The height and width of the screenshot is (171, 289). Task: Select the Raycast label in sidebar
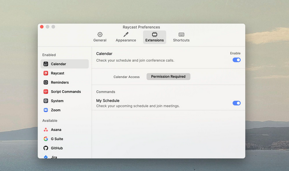coord(58,73)
